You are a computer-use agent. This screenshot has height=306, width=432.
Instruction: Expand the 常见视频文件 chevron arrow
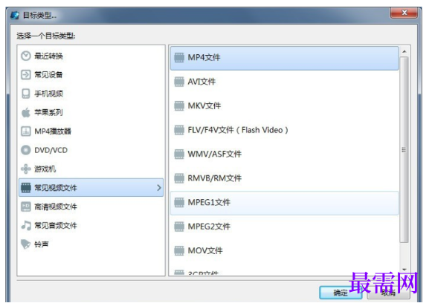(x=159, y=188)
